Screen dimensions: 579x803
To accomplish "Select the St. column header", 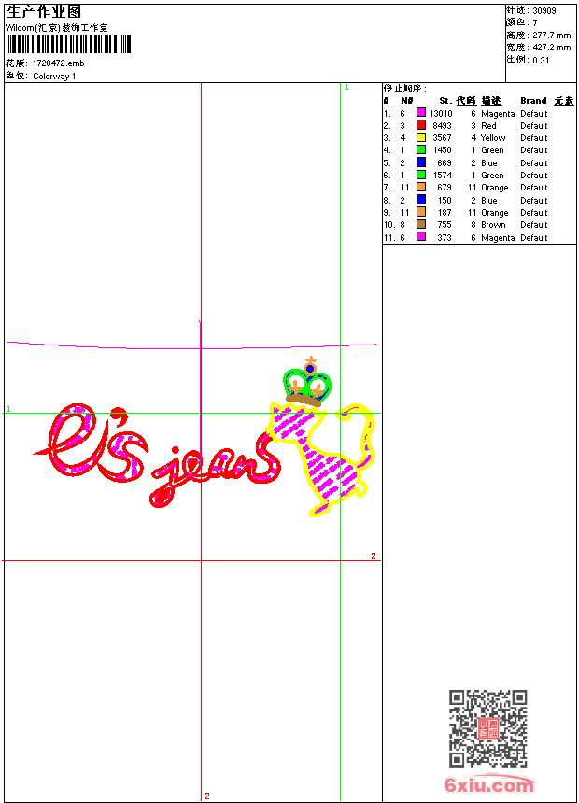I will 445,101.
